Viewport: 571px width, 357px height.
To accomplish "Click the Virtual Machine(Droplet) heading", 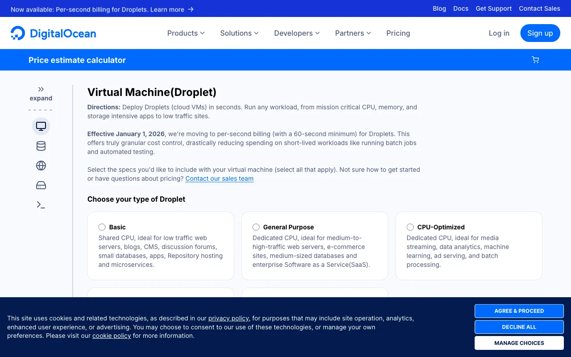I will pyautogui.click(x=152, y=92).
